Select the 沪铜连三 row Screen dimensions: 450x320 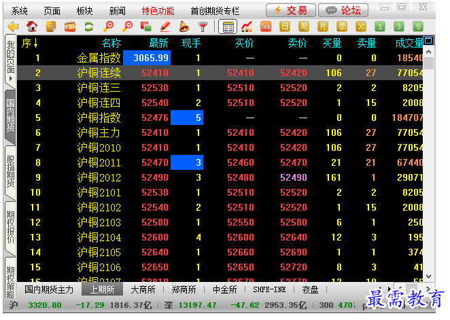pyautogui.click(x=220, y=88)
